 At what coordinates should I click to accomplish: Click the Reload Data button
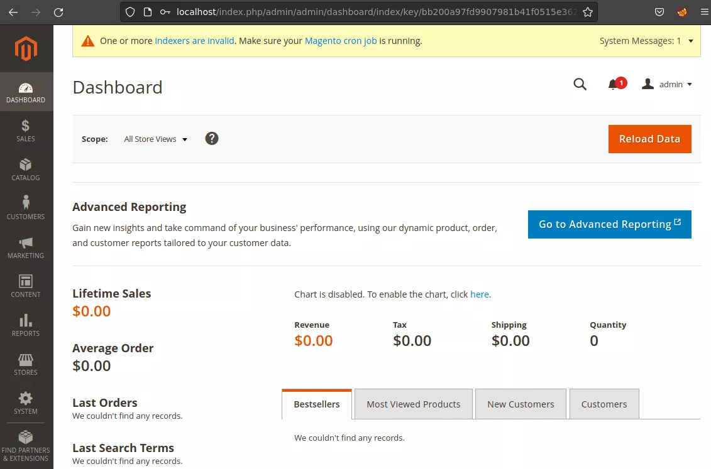point(649,139)
